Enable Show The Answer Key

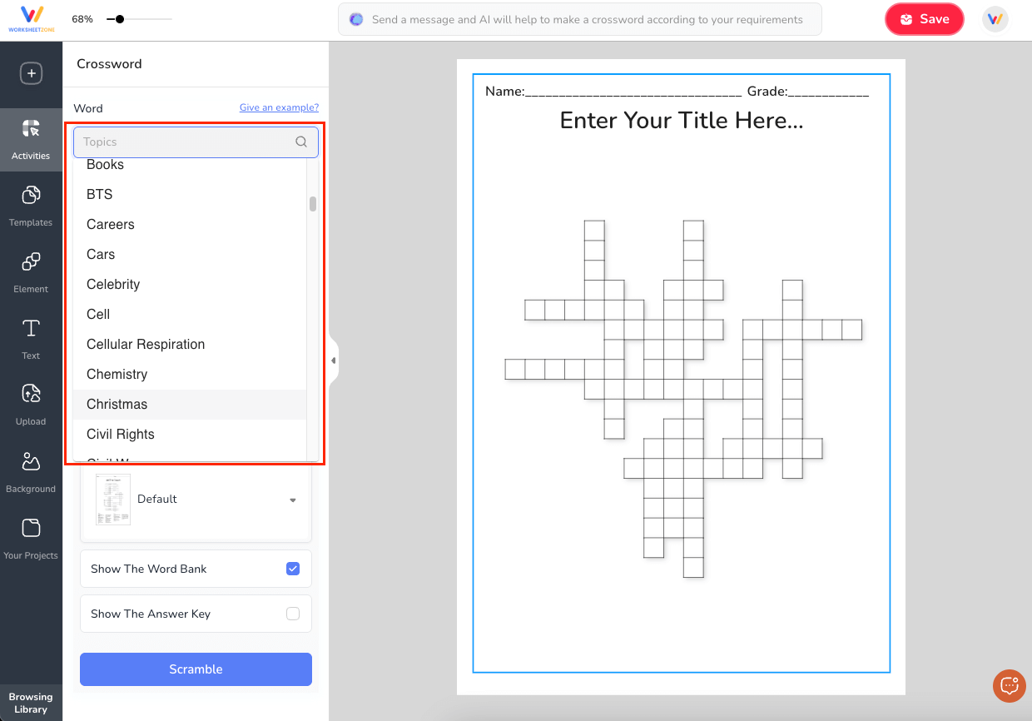click(293, 613)
